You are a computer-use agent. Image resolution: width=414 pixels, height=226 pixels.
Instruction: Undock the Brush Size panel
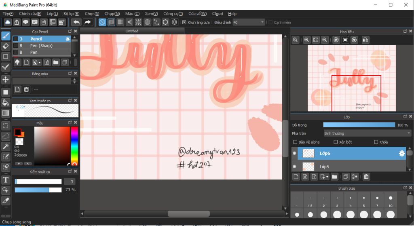click(405, 188)
